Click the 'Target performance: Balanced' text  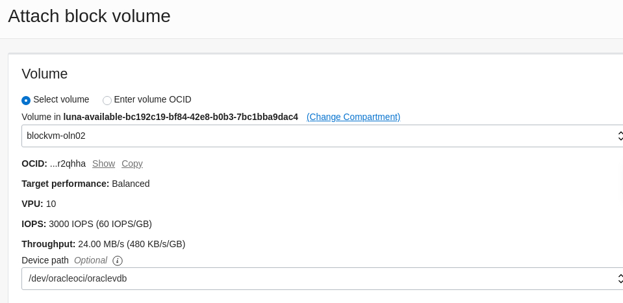[x=85, y=184]
